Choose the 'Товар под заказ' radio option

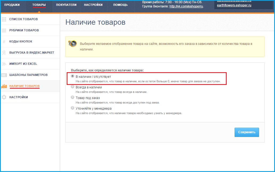pos(73,97)
